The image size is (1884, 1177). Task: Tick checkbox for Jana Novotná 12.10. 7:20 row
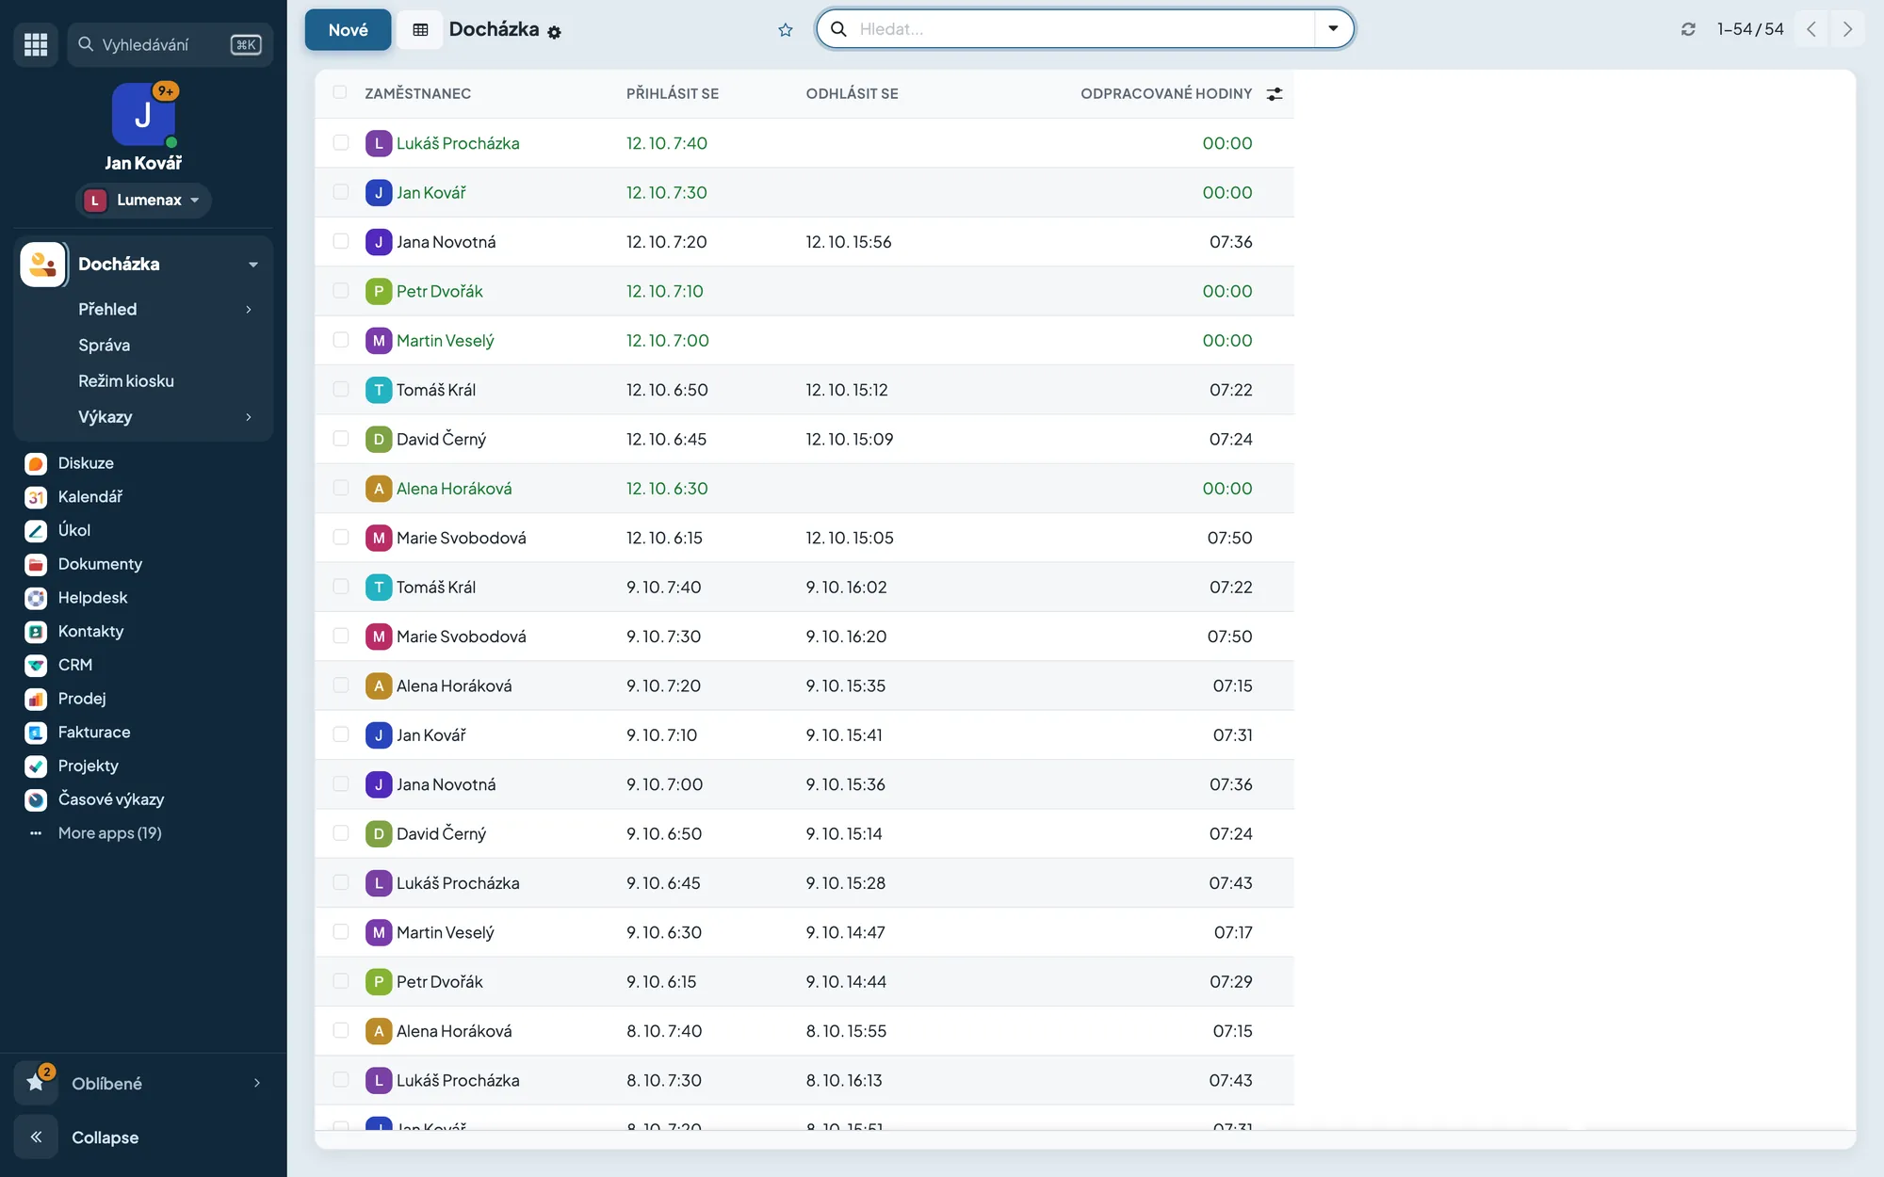point(341,241)
